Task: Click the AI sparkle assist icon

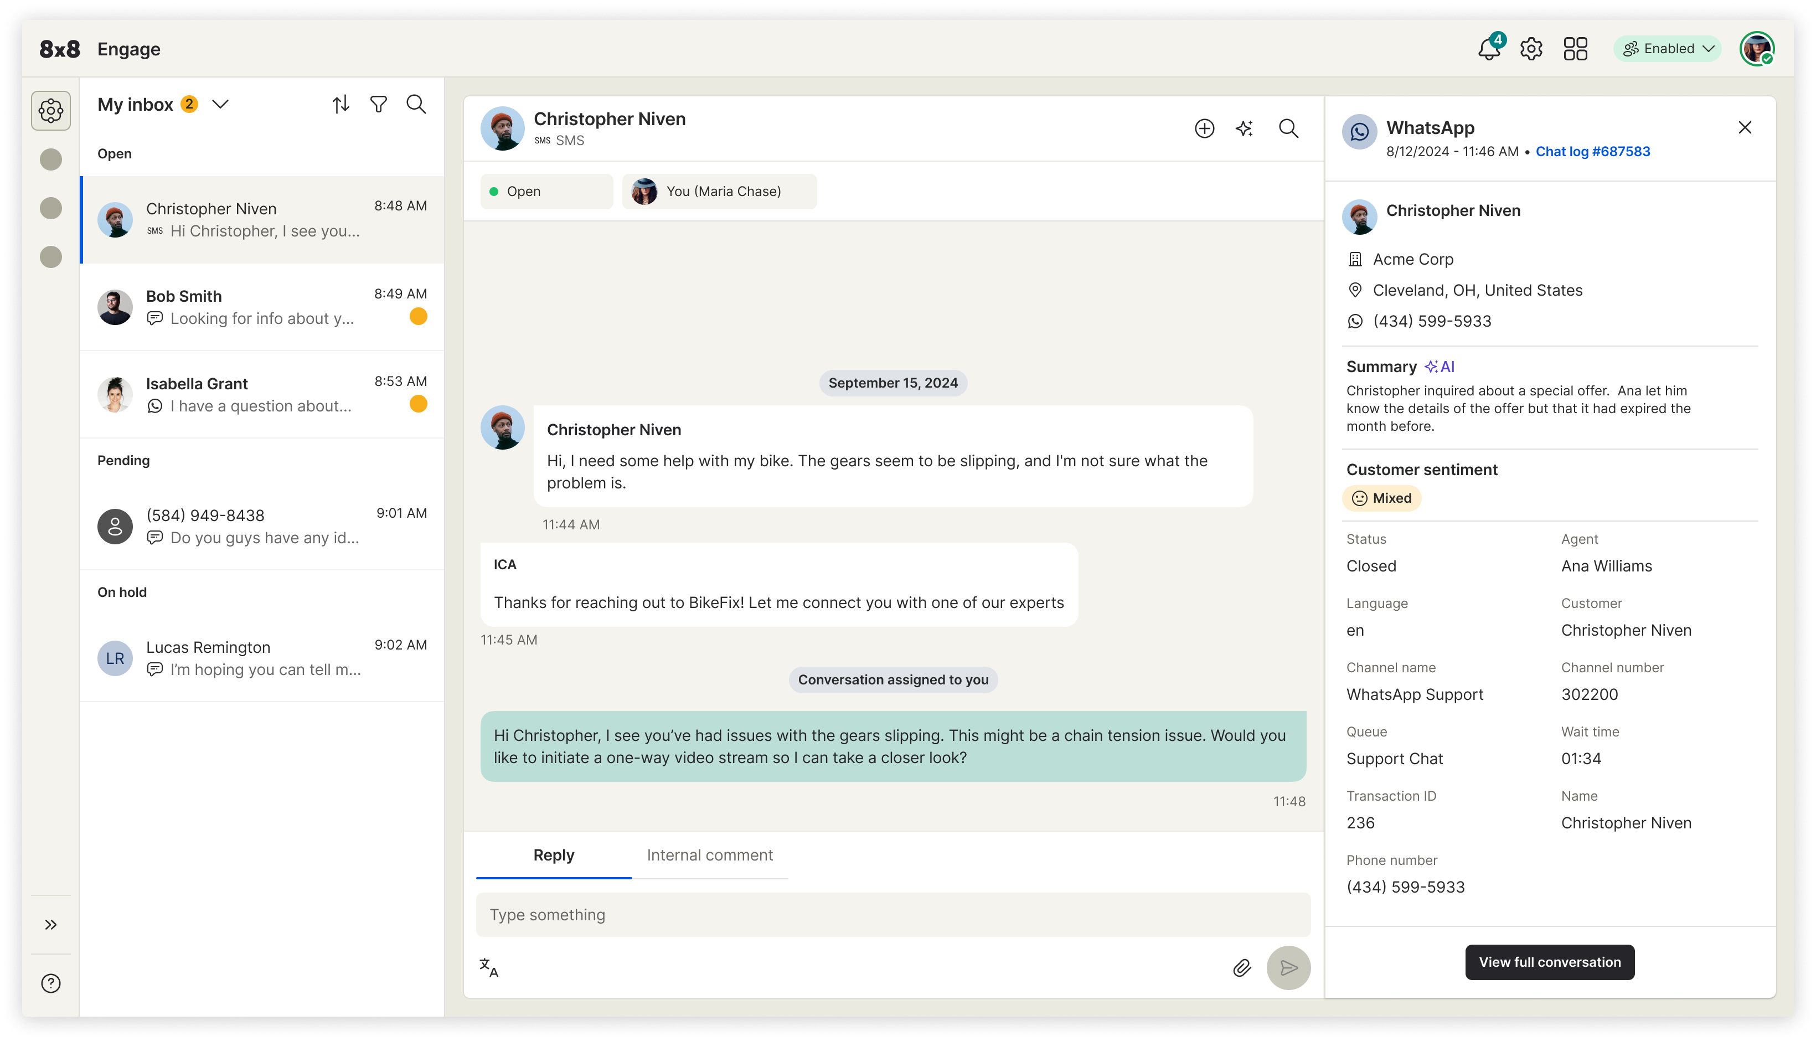Action: (1244, 128)
